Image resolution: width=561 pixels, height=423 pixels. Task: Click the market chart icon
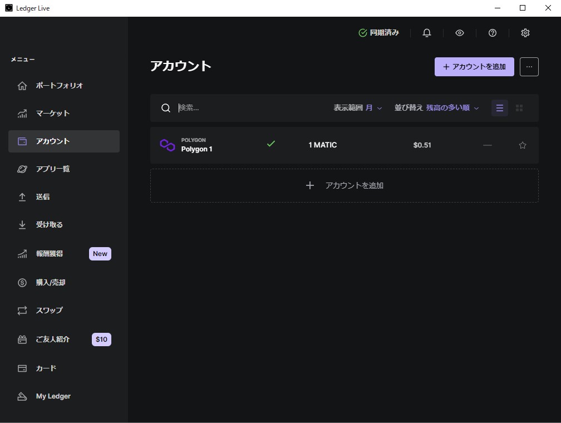click(22, 114)
